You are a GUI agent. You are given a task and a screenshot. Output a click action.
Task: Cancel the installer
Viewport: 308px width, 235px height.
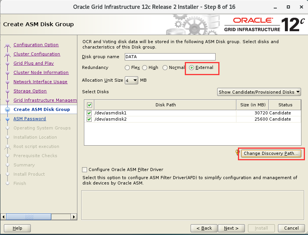pyautogui.click(x=291, y=228)
